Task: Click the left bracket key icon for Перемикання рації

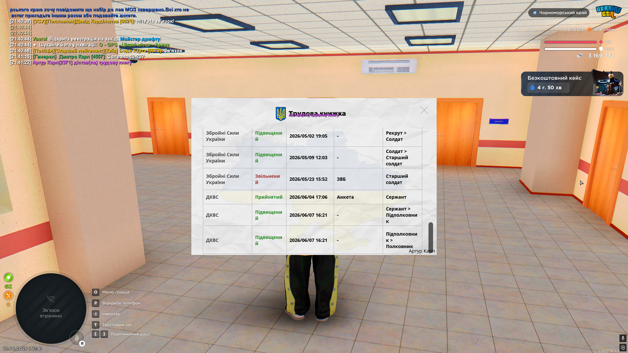Action: (x=96, y=334)
